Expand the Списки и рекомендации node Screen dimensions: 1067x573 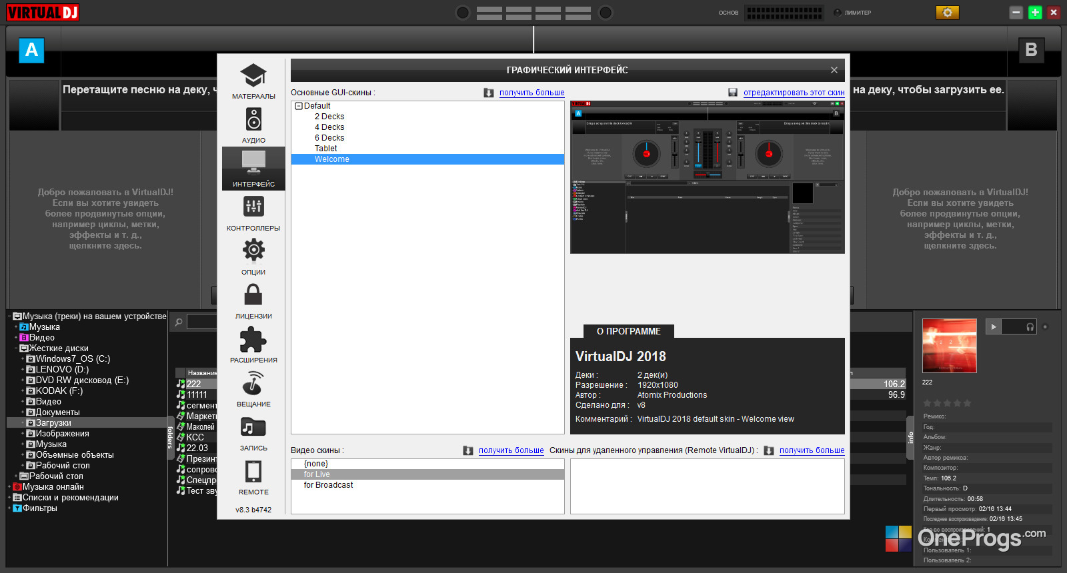9,498
